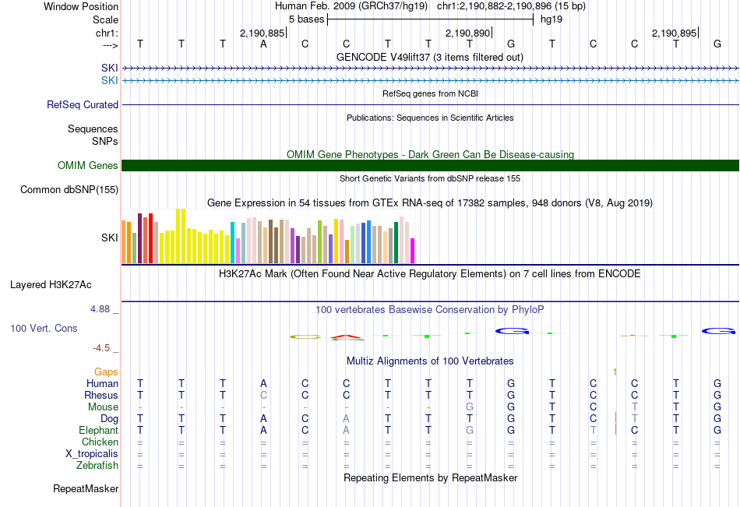Click the orange Gaps row marker

[x=615, y=372]
